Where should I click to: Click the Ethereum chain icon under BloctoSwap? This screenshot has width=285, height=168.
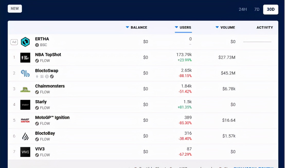(37, 77)
